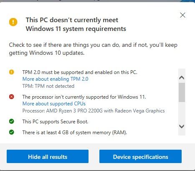Click the TPM 2.0 must be supported message
Viewport: 195px width, 171px height.
pos(80,72)
